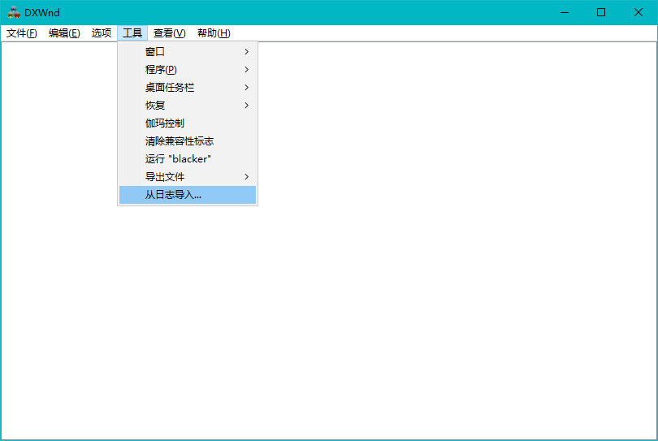Select 清除兼容性标志 menu entry

tap(188, 141)
